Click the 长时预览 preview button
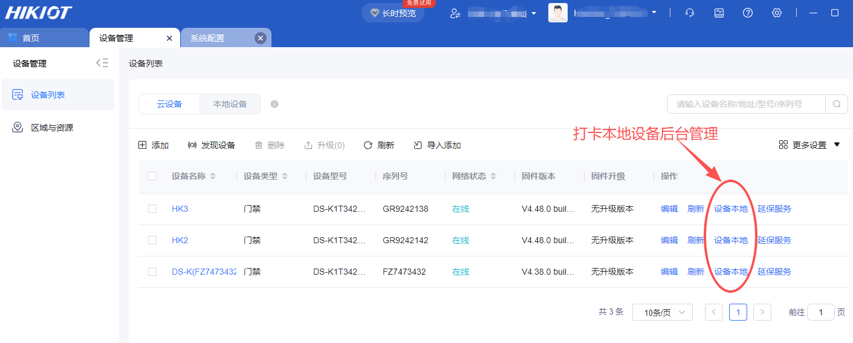This screenshot has width=853, height=343. (x=393, y=13)
